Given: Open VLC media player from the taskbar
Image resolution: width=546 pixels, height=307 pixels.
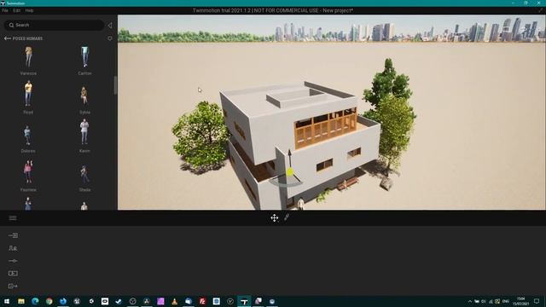Looking at the screenshot, I should pyautogui.click(x=174, y=301).
